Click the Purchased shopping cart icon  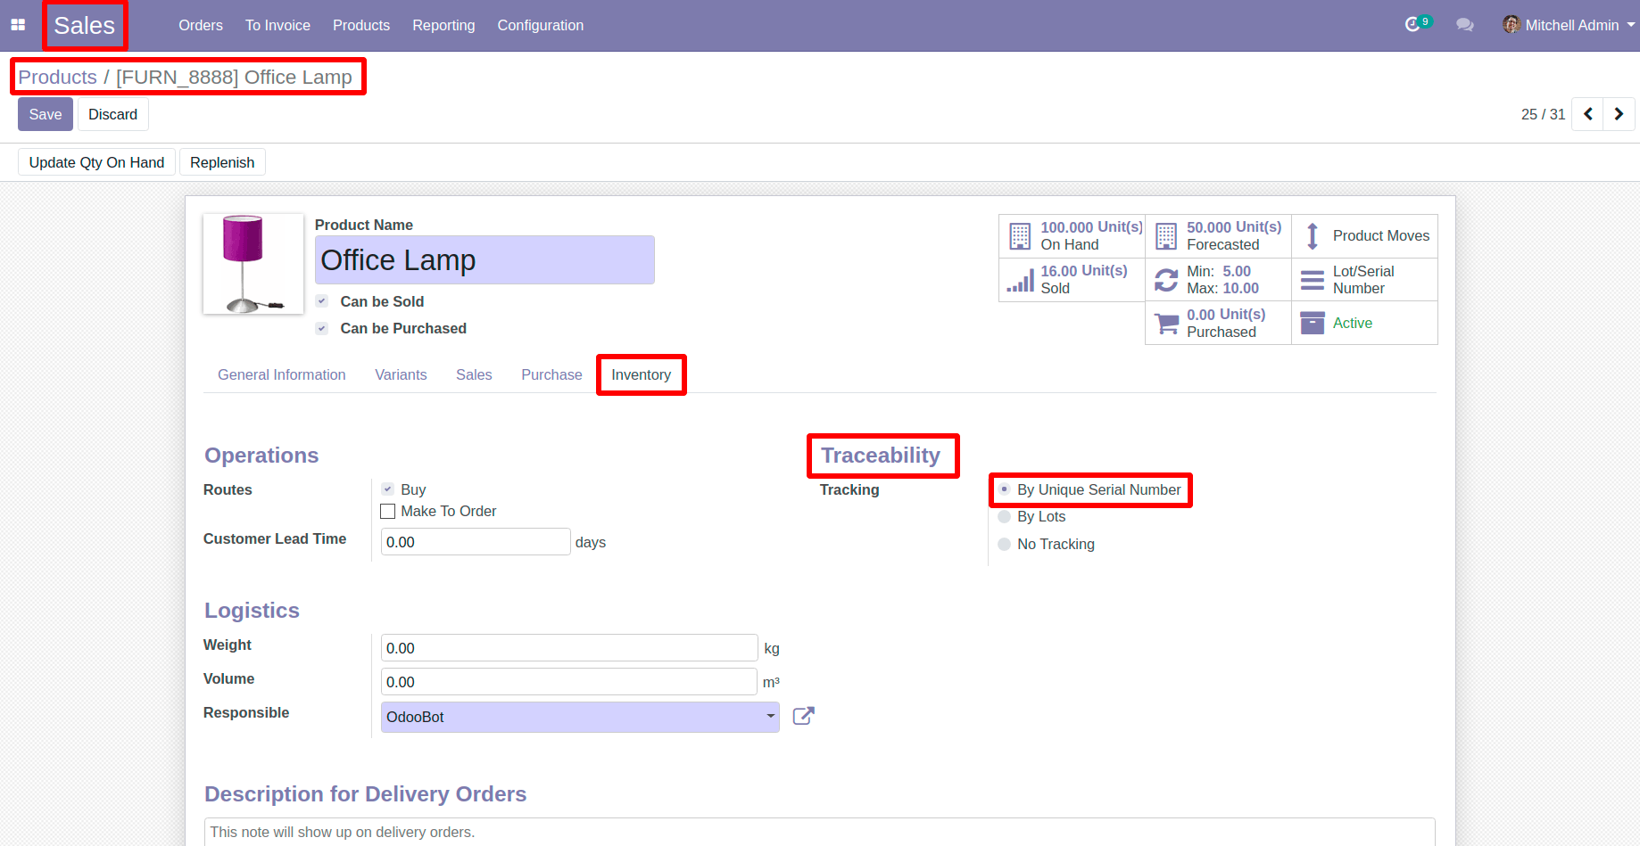coord(1166,323)
